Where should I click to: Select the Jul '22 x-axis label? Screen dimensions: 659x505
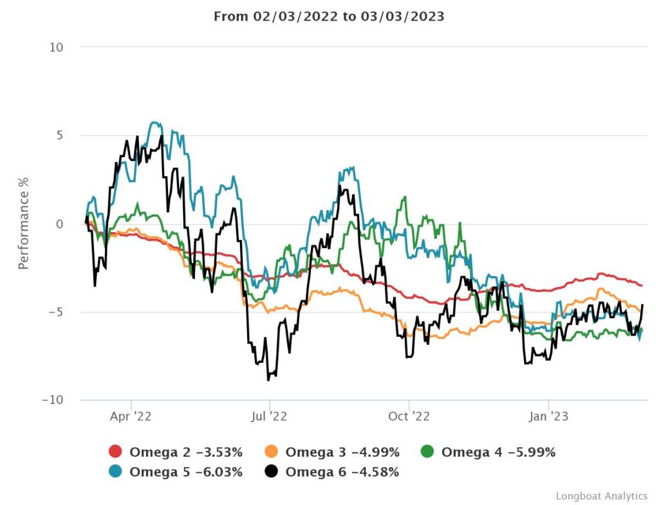coord(269,416)
